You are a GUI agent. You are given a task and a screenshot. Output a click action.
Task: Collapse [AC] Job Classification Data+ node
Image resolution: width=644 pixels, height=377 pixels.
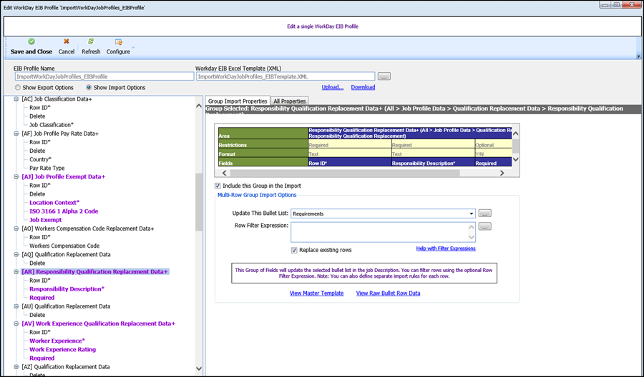pos(16,99)
